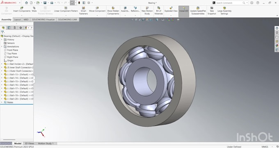Image resolution: width=279 pixels, height=148 pixels.
Task: Open Reference Geometry tool
Action: pyautogui.click(x=135, y=9)
